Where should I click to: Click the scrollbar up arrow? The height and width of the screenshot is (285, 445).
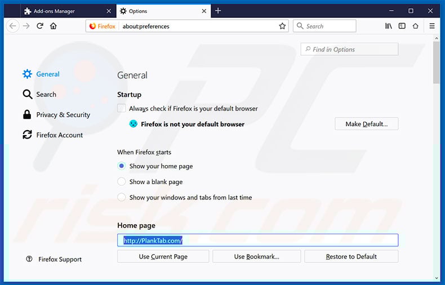click(436, 38)
